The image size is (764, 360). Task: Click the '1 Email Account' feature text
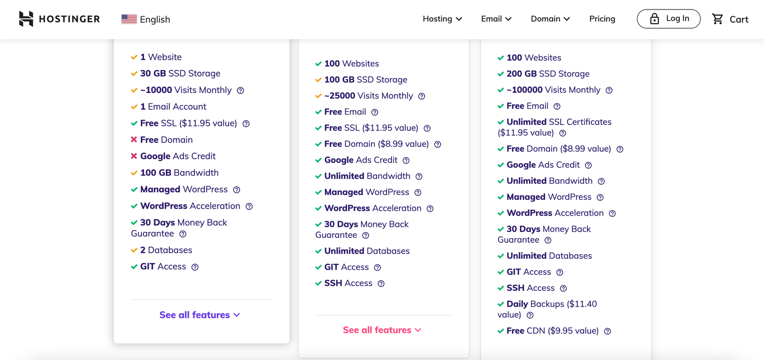click(x=173, y=107)
